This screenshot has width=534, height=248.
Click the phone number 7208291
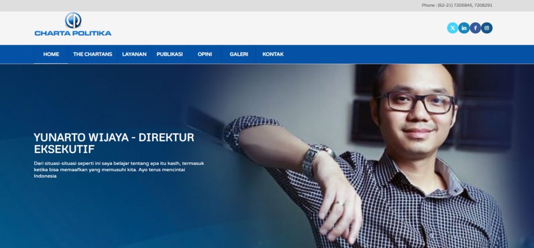(483, 5)
